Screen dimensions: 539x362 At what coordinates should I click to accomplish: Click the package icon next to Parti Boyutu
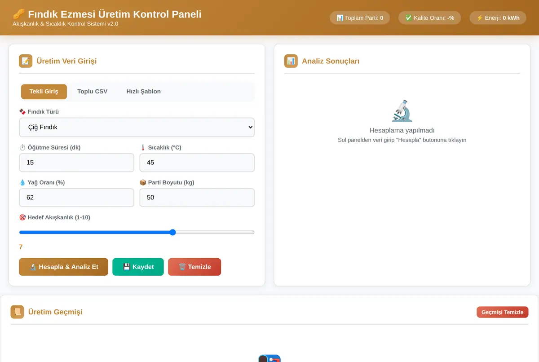pos(143,182)
